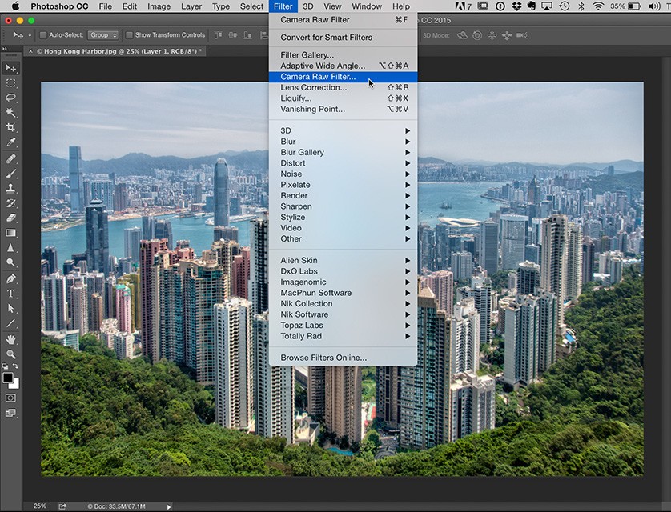Click the 25% zoom level field
671x512 pixels.
[x=40, y=505]
